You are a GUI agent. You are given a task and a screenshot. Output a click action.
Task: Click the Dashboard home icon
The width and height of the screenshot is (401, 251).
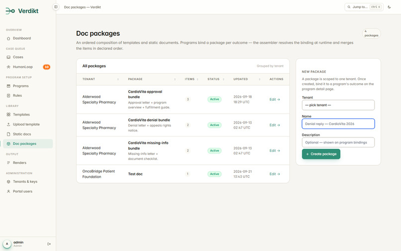click(x=8, y=38)
